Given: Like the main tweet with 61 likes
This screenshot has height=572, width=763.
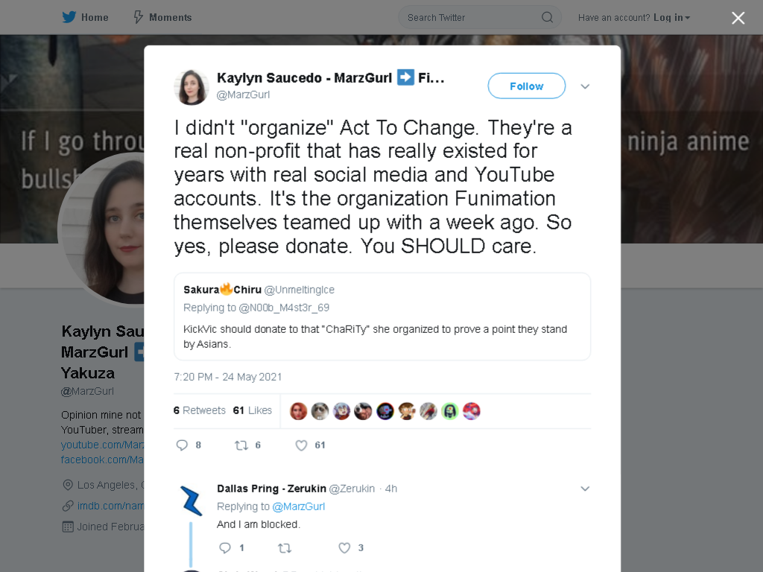Looking at the screenshot, I should [x=301, y=445].
